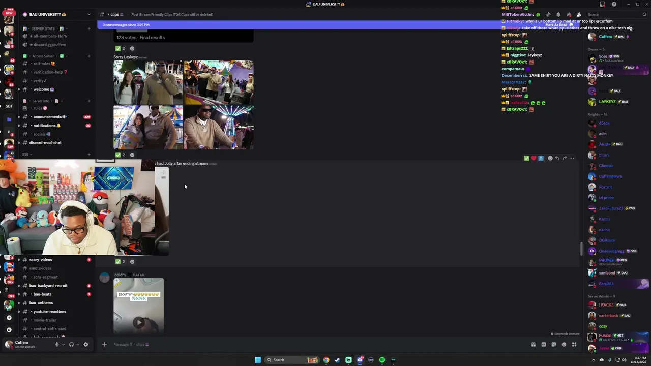
Task: Open BAU UNIVERSITY server dropdown menu
Action: point(56,14)
